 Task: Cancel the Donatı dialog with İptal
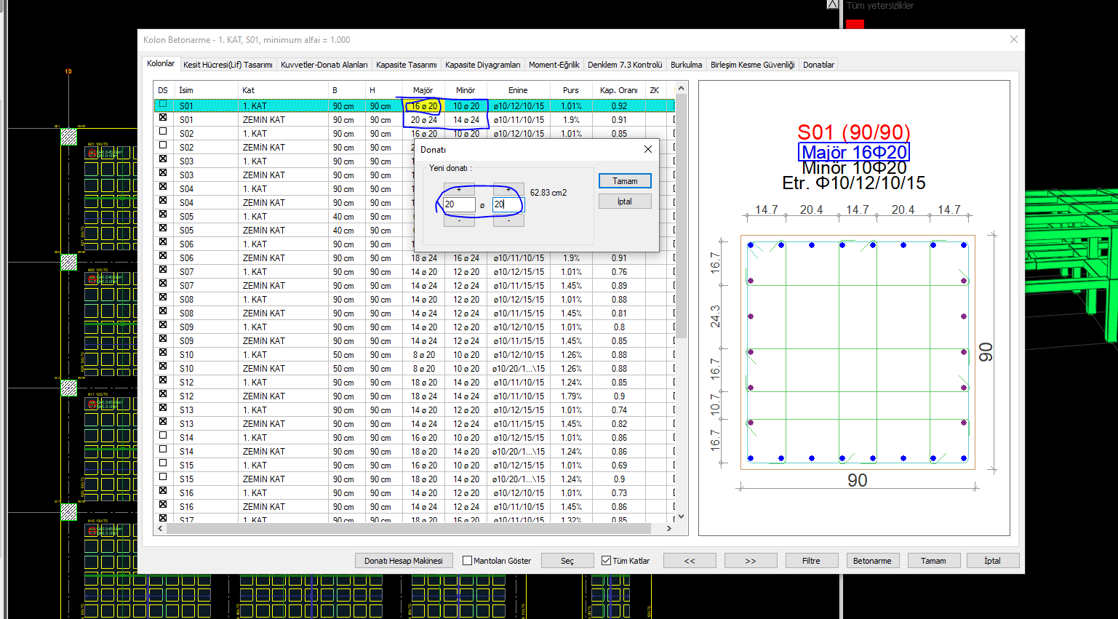(625, 201)
